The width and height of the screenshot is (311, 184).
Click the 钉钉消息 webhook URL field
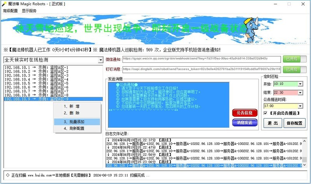pos(201,69)
